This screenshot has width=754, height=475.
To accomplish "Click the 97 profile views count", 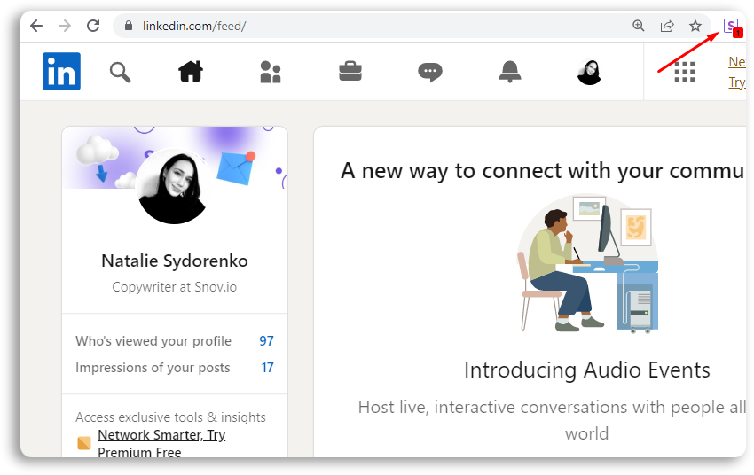I will (x=266, y=341).
